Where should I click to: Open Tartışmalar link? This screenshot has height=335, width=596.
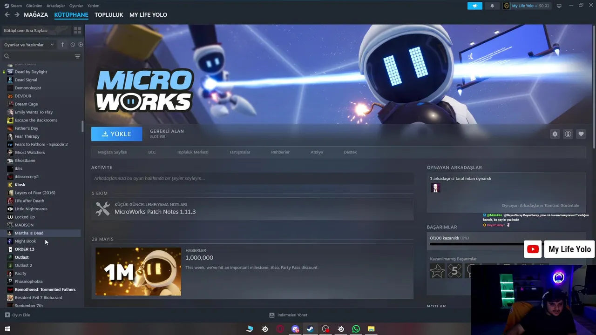240,152
